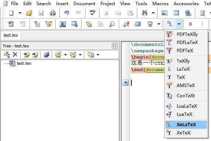Open the New document dropdown arrow

click(20, 13)
